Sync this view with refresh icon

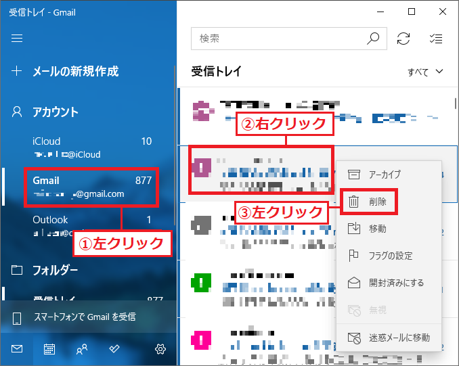(x=403, y=39)
